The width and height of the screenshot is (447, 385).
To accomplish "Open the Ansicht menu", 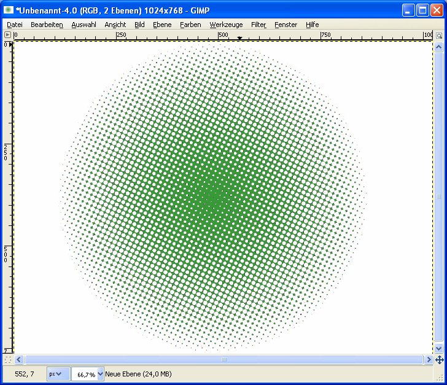I will (x=115, y=25).
